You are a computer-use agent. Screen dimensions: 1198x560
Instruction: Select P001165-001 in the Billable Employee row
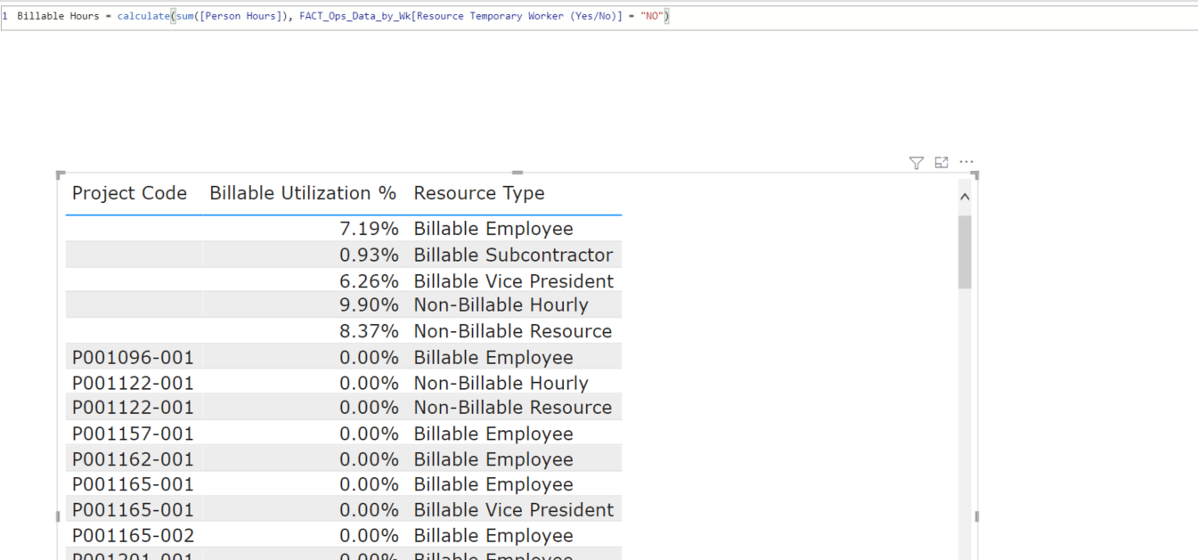(133, 484)
